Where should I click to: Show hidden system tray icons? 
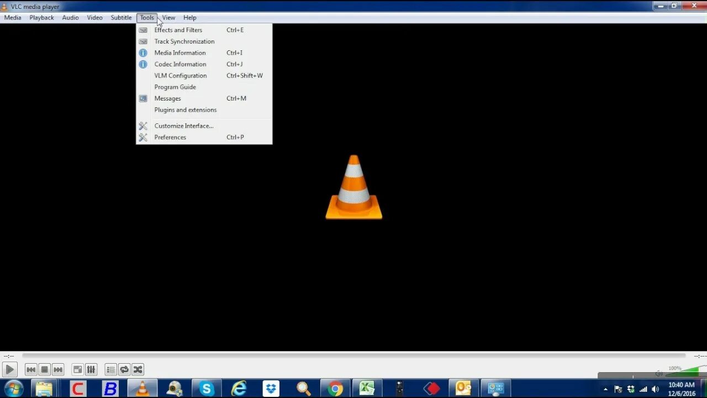tap(605, 389)
